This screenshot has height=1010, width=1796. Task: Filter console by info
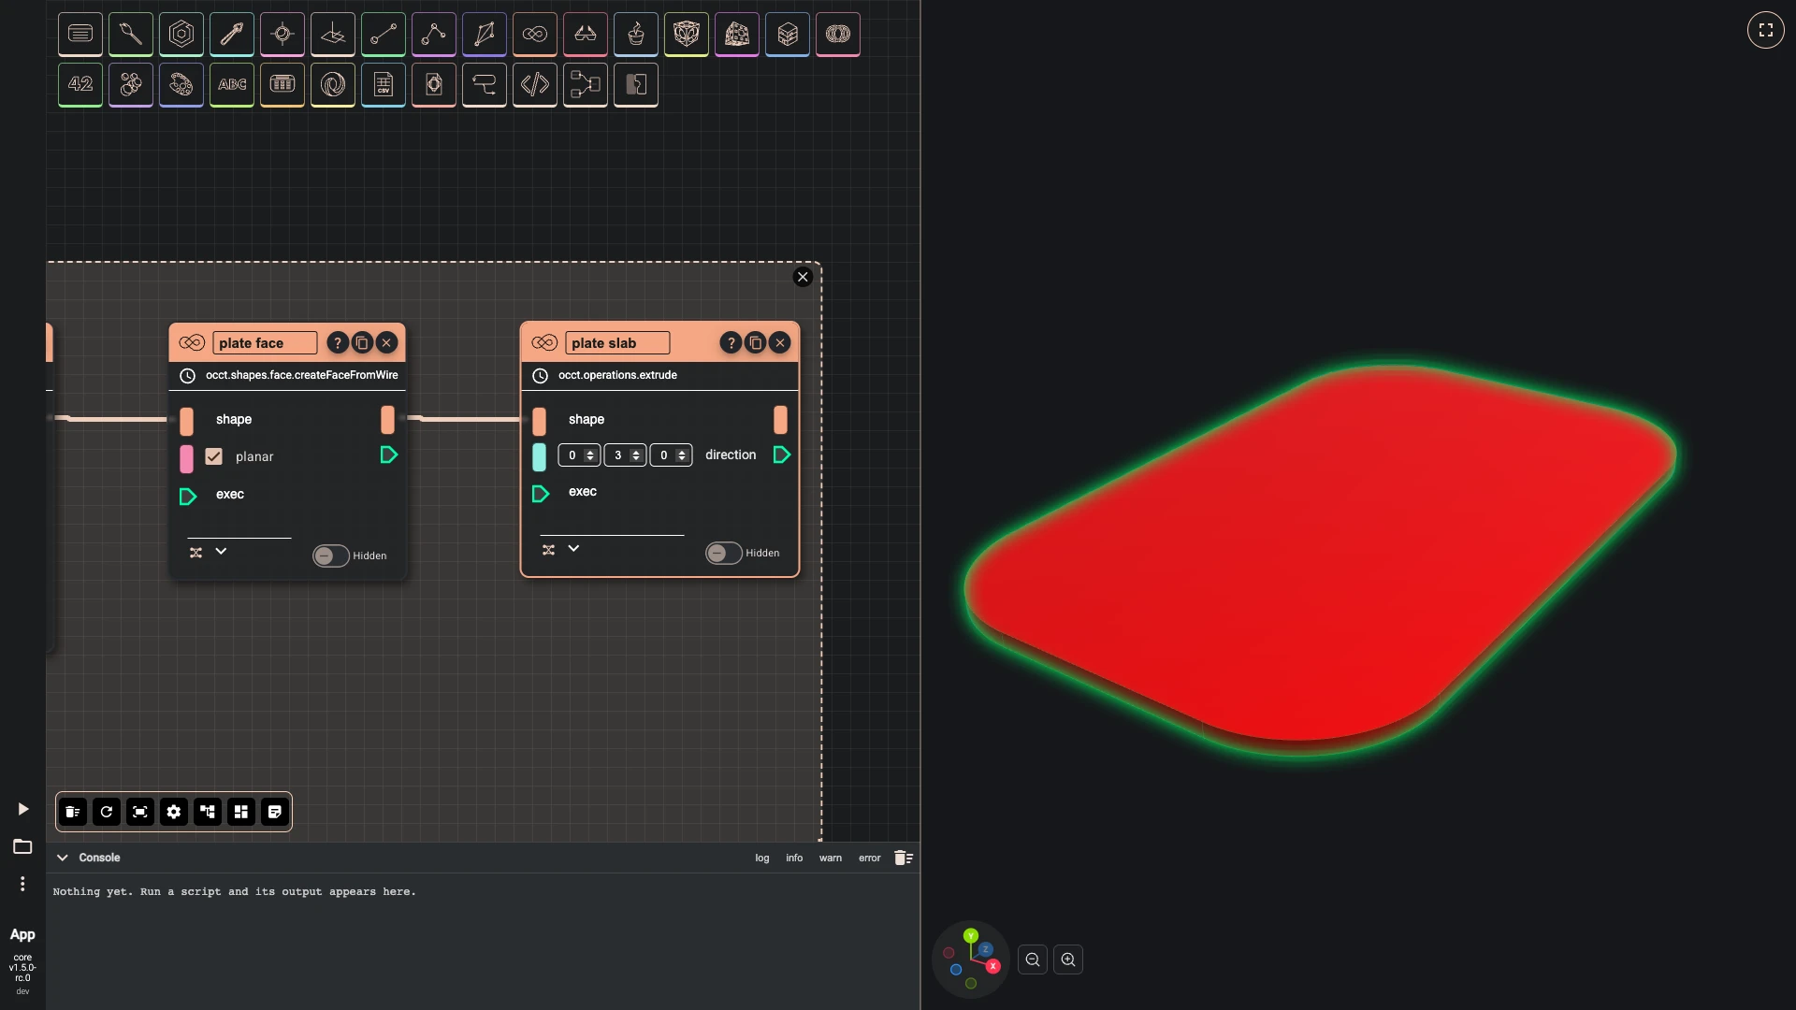794,858
